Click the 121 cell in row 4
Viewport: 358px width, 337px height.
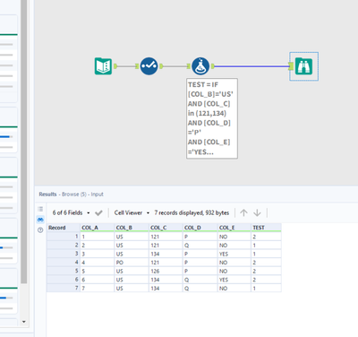166,263
